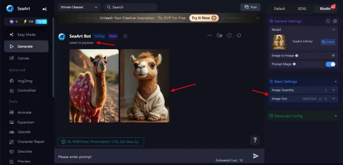Click the regenerate refresh icon in the bot message
This screenshot has height=165, width=343.
(x=239, y=35)
